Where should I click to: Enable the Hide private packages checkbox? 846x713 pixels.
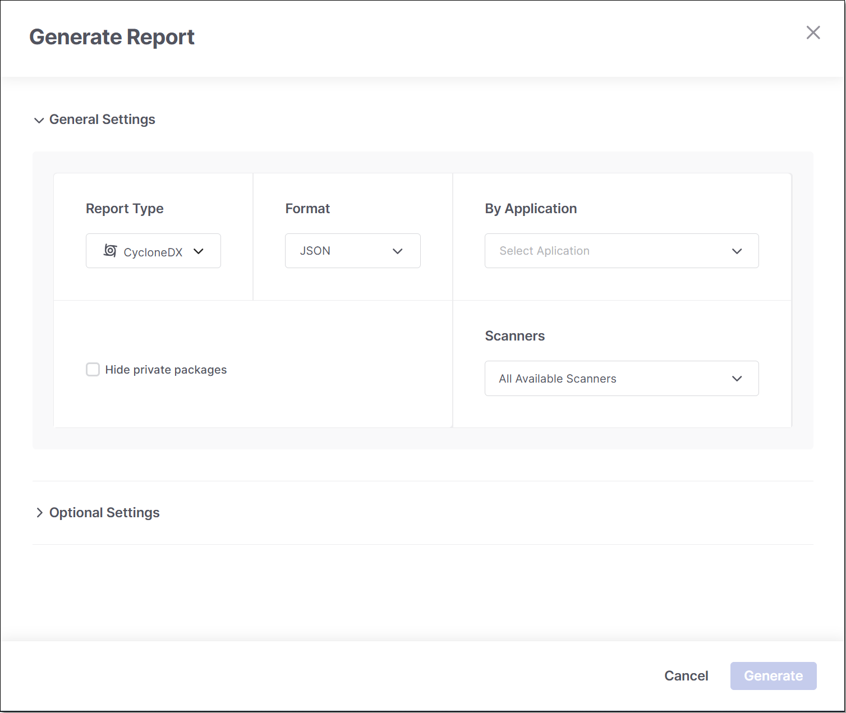93,370
